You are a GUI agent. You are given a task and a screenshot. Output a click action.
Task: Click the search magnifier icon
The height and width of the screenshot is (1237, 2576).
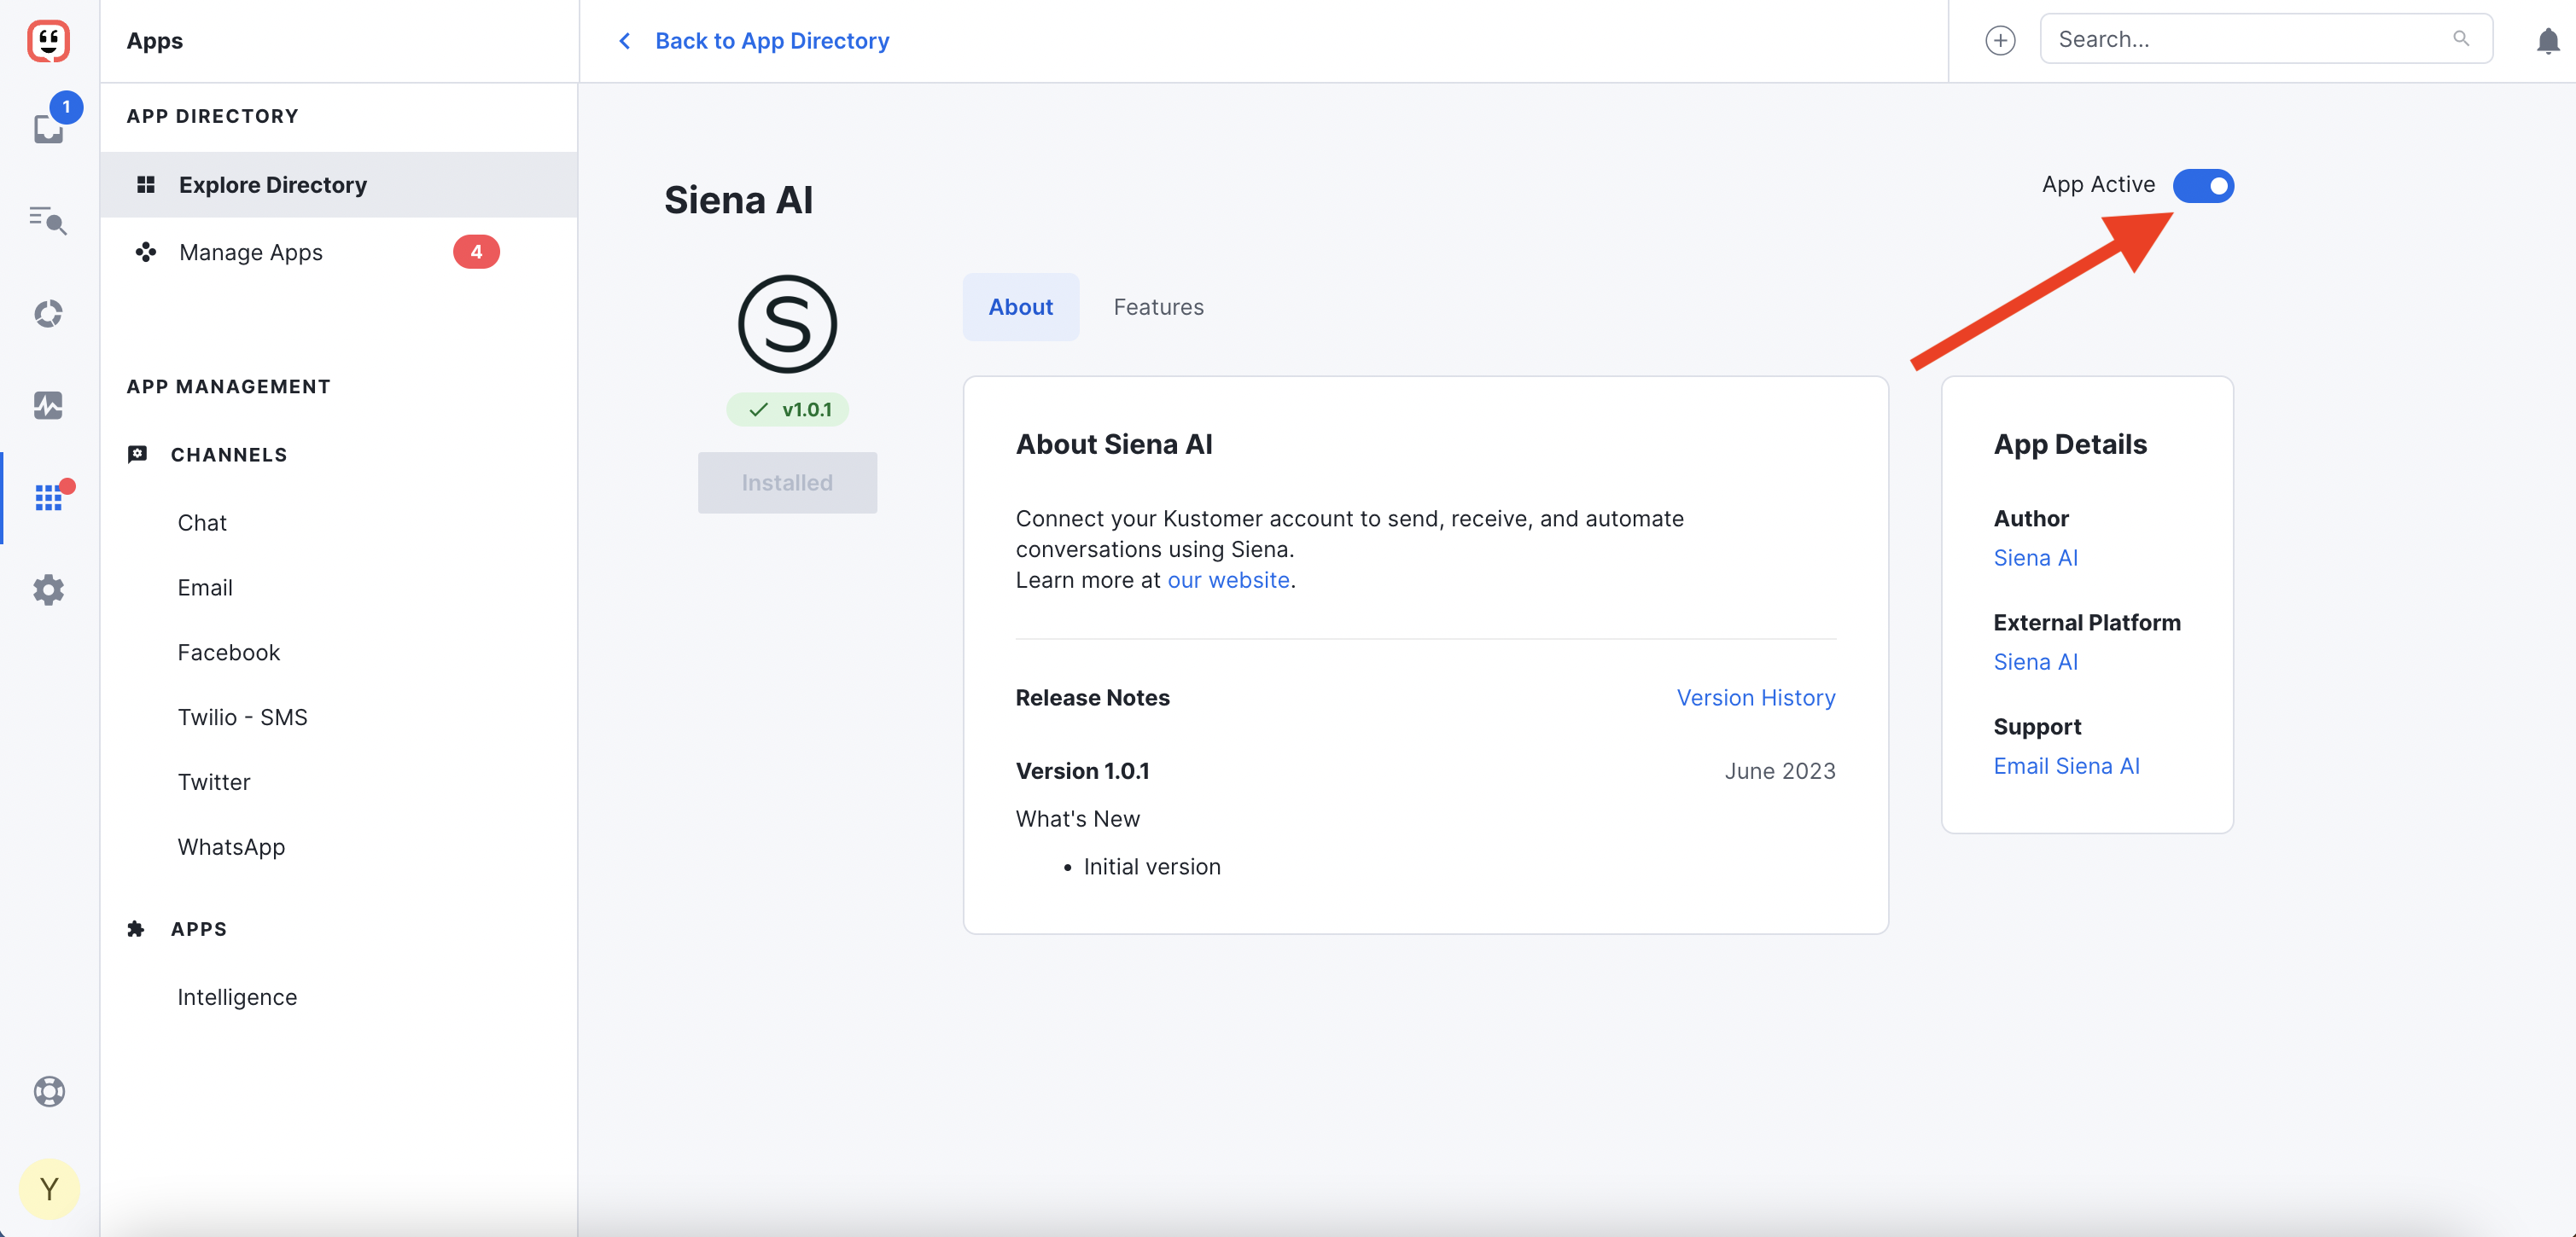(x=2461, y=39)
